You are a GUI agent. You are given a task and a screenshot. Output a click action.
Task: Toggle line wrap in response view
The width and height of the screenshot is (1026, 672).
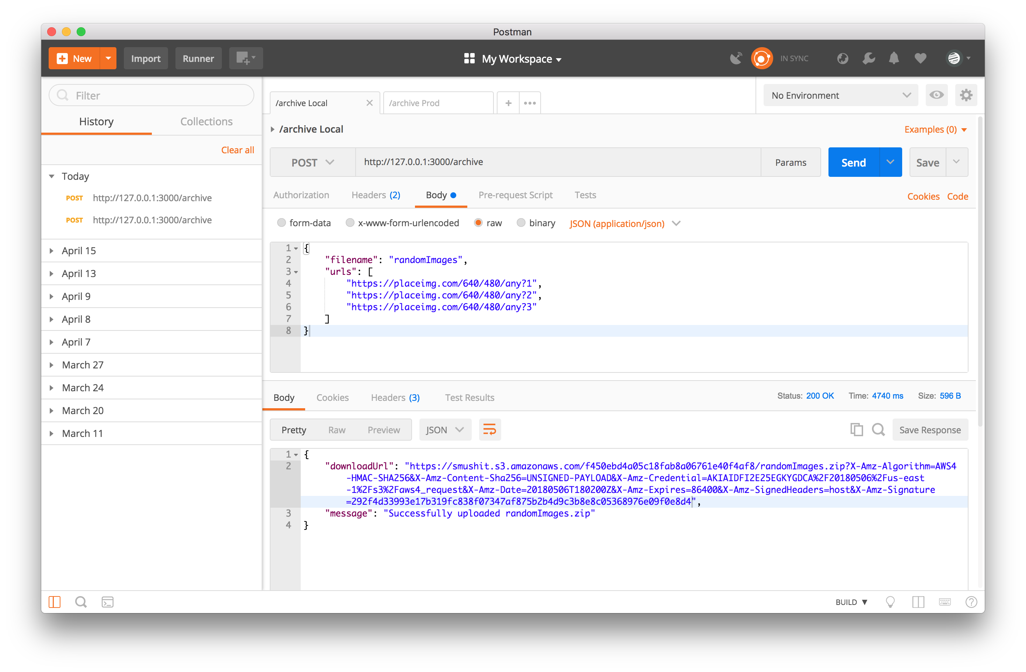pyautogui.click(x=490, y=430)
